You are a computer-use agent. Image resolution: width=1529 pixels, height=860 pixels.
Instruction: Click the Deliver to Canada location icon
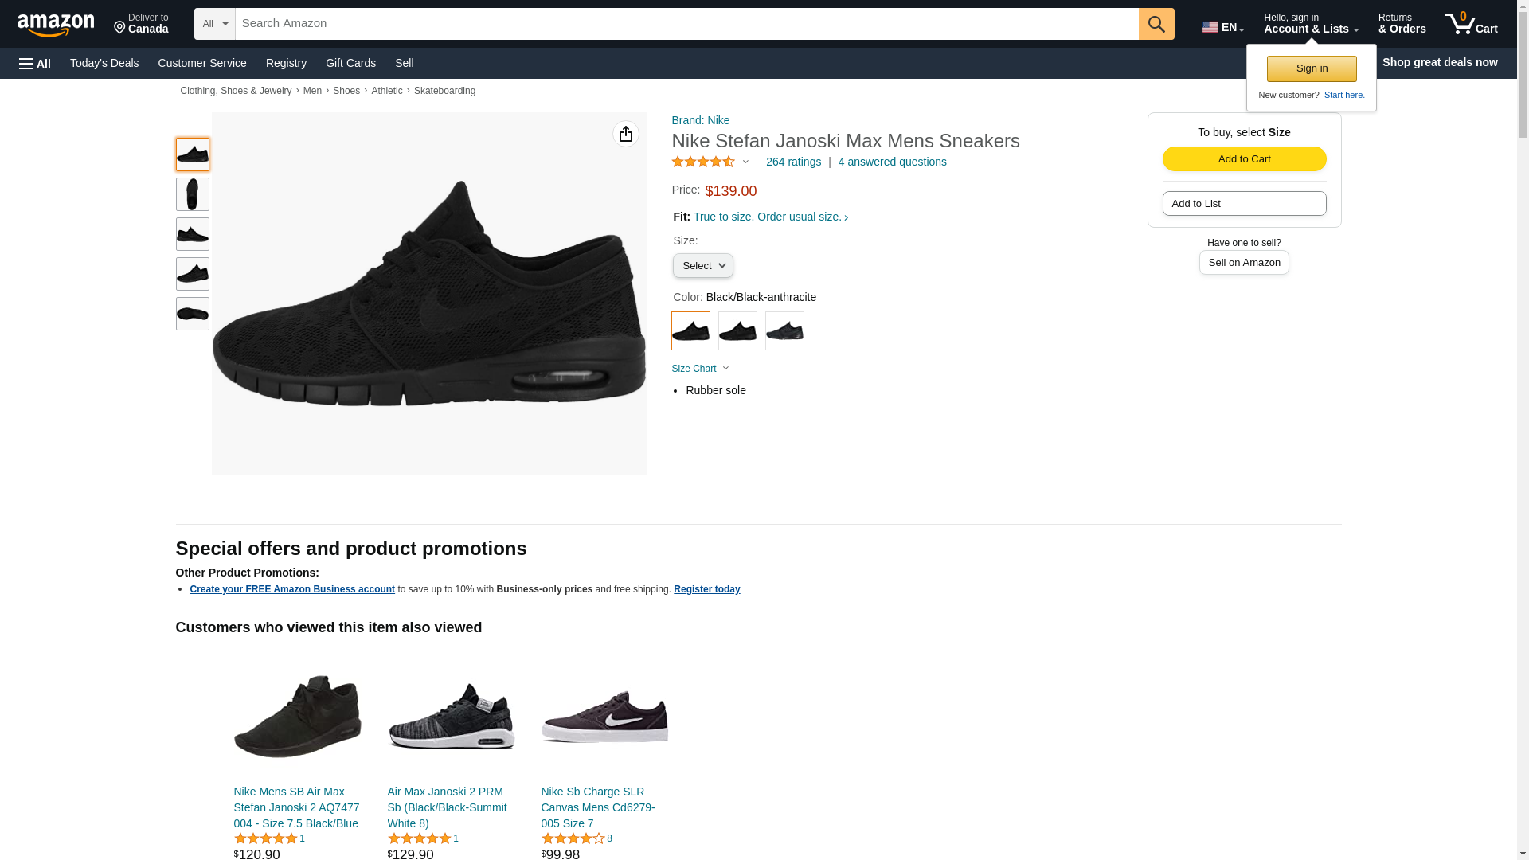[120, 29]
